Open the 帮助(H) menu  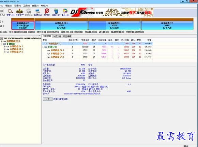click(x=44, y=6)
